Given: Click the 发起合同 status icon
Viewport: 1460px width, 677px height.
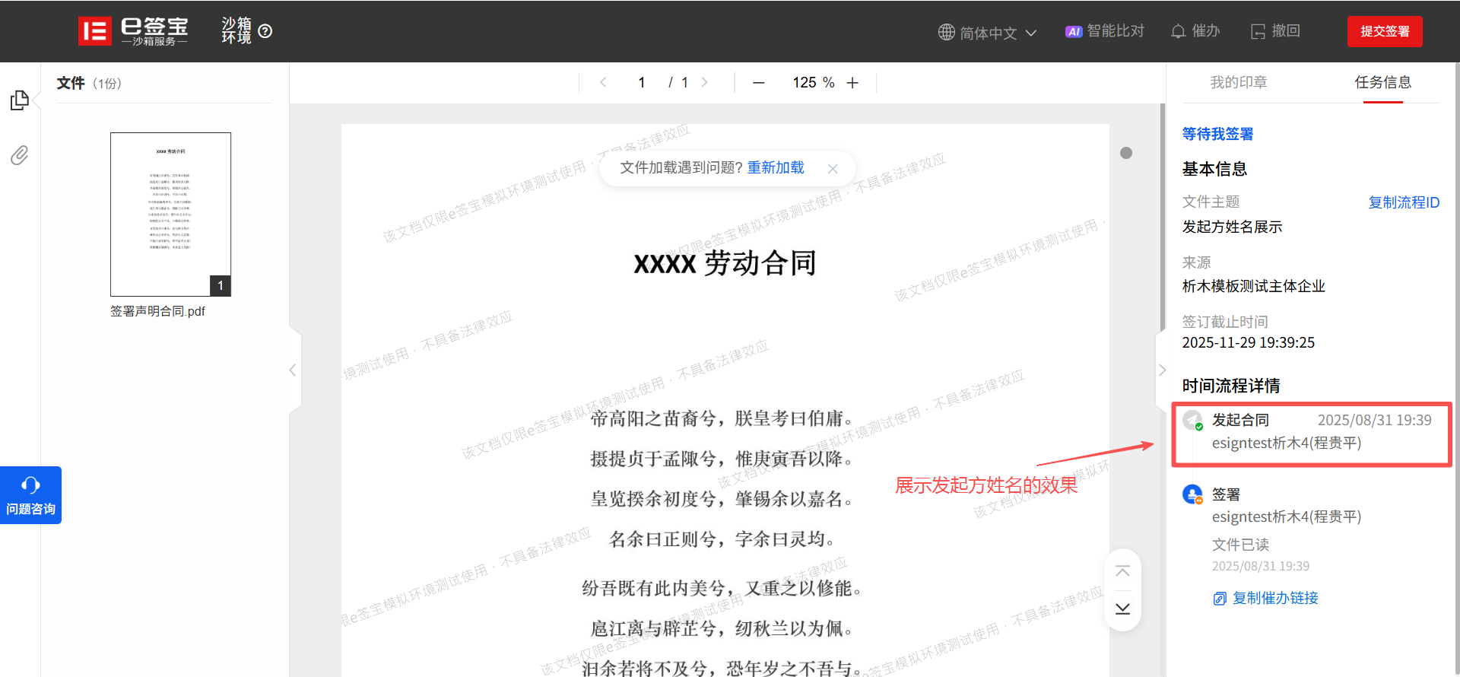Looking at the screenshot, I should click(x=1192, y=420).
